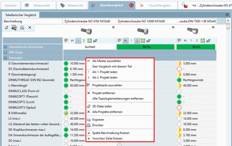The image size is (232, 146).
Task: Collapse the Geometrische Ähnlichkeit section
Action: pyautogui.click(x=5, y=47)
